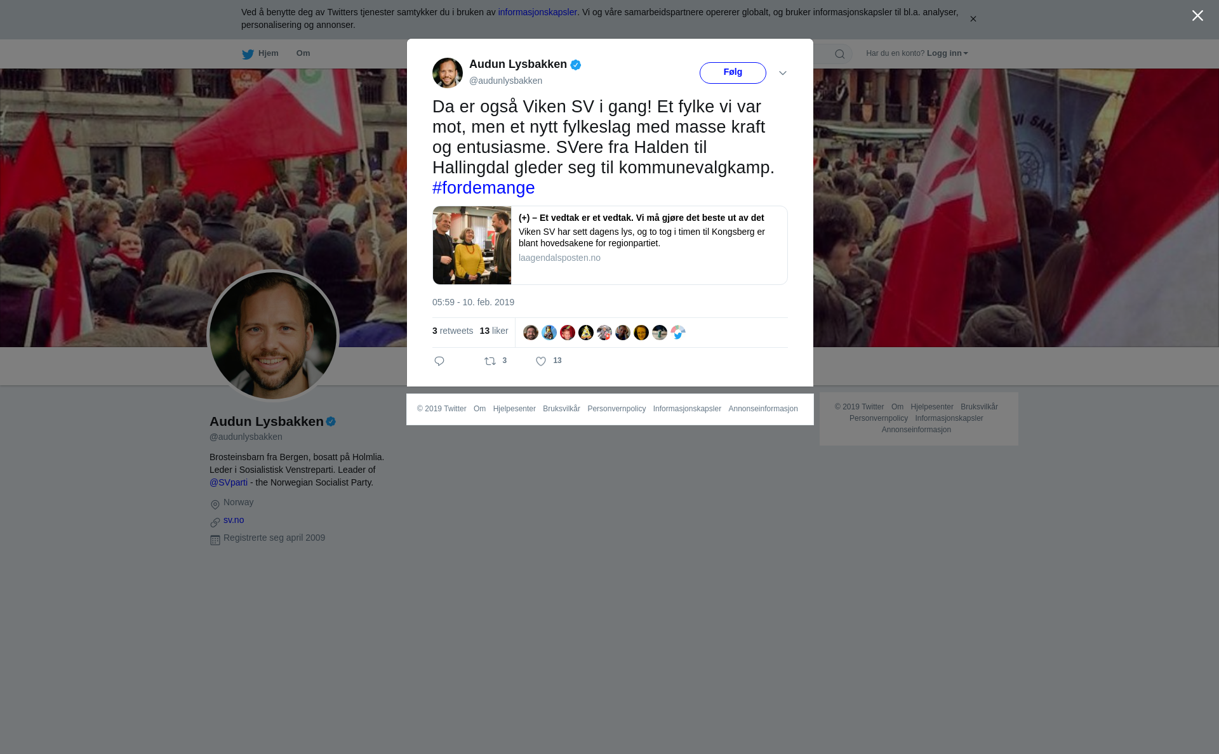Open the laagendalsposten.no article card

click(x=610, y=245)
